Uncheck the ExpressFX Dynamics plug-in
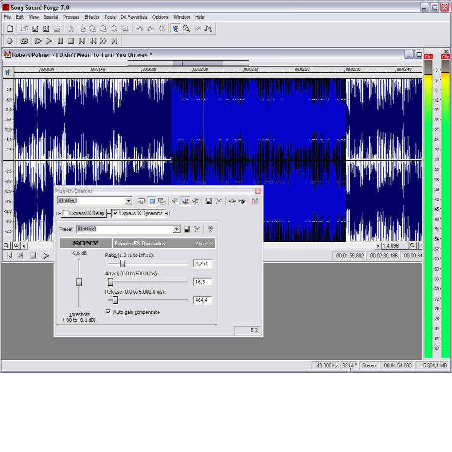The height and width of the screenshot is (452, 452). [115, 213]
